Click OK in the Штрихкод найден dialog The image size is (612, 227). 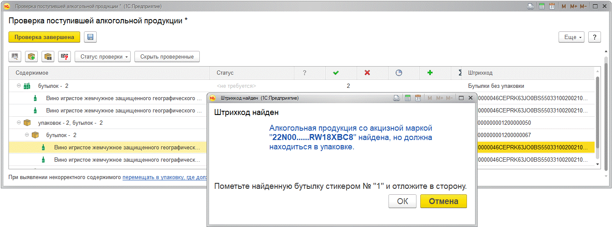[402, 202]
